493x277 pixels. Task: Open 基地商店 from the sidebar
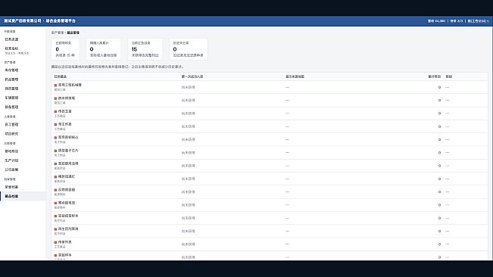pos(11,151)
